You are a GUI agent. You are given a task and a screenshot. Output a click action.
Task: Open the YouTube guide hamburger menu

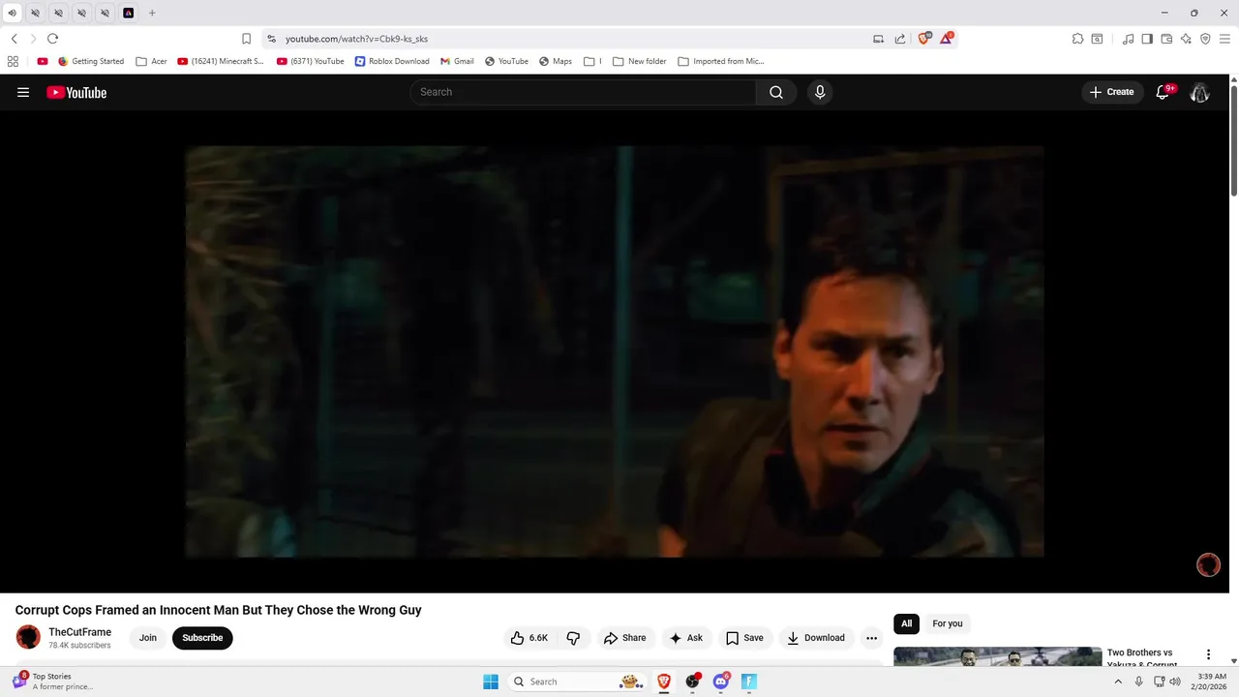pyautogui.click(x=23, y=92)
